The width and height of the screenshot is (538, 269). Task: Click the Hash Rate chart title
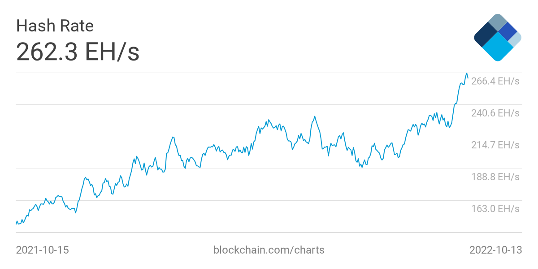coord(55,26)
